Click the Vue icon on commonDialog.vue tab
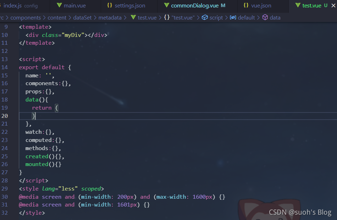This screenshot has height=220, width=337. pyautogui.click(x=167, y=5)
